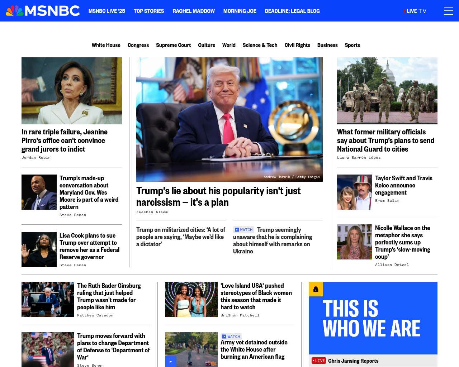459x367 pixels.
Task: Open Deadline: Legal Blog menu item
Action: (x=292, y=11)
